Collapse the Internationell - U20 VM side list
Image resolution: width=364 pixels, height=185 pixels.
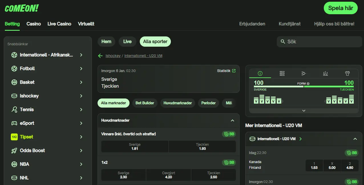point(355,139)
